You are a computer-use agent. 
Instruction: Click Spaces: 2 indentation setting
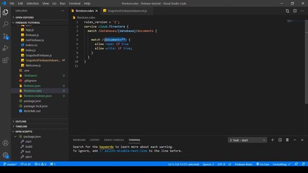pos(208,164)
